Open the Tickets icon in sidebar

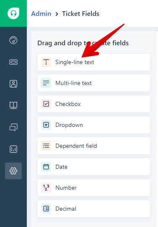(13, 62)
